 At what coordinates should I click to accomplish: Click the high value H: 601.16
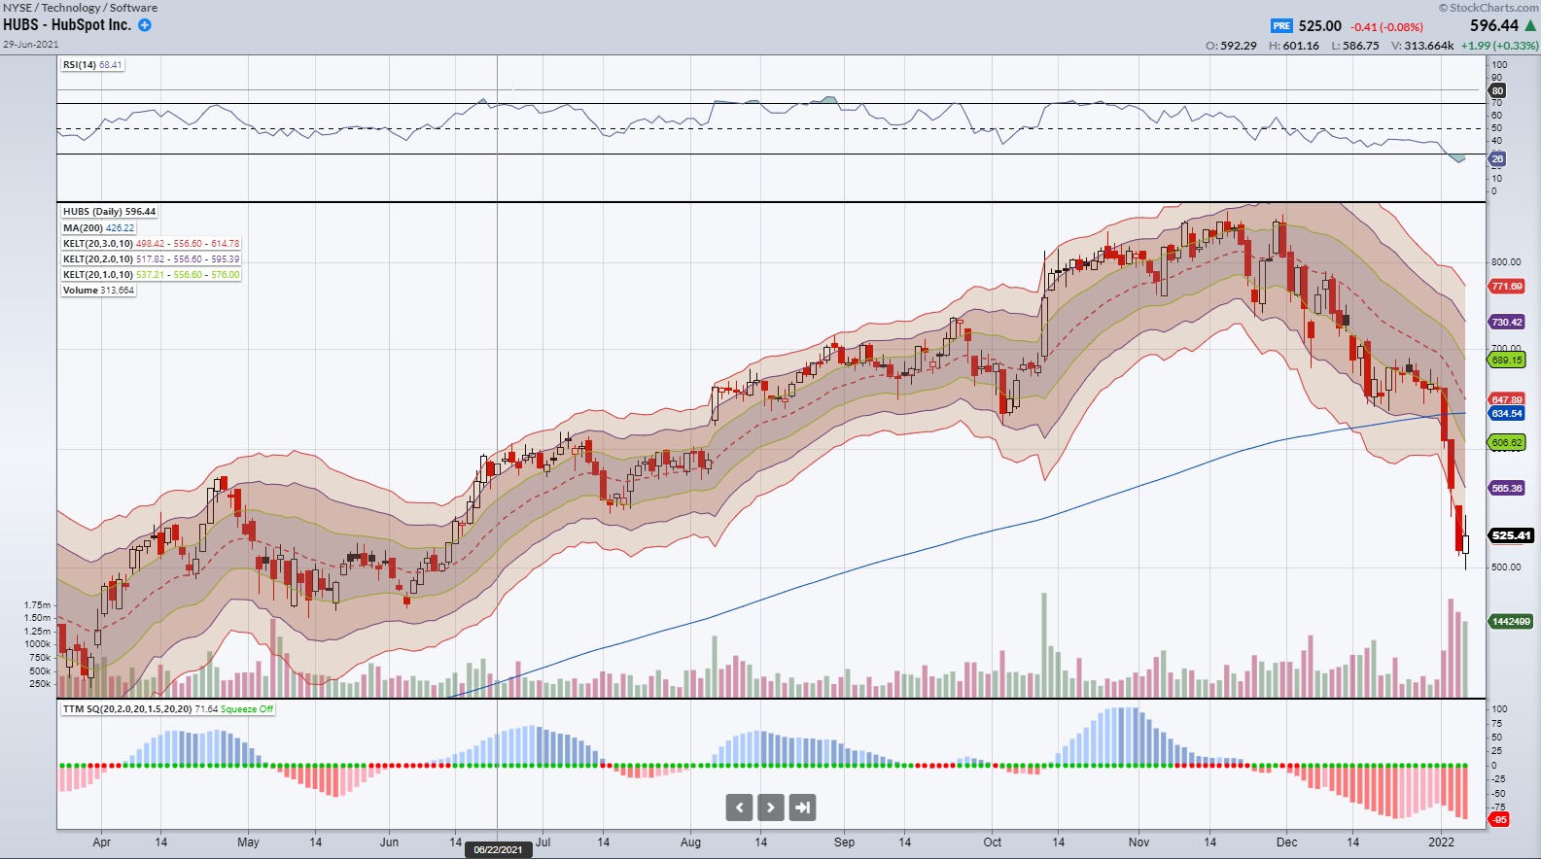coord(1294,46)
